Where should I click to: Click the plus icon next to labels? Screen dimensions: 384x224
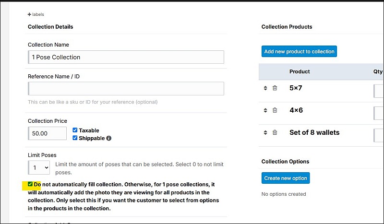tap(29, 14)
